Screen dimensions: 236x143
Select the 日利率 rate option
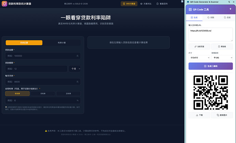68,94
